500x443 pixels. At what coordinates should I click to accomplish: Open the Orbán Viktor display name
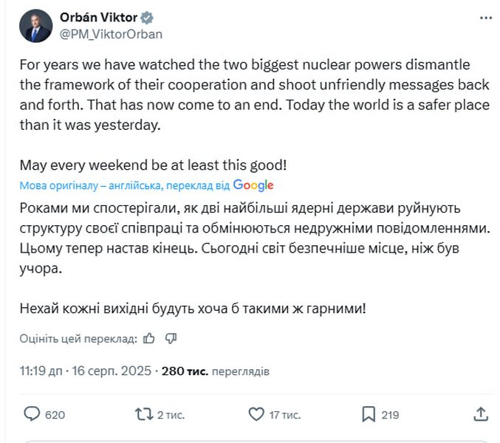(x=98, y=18)
